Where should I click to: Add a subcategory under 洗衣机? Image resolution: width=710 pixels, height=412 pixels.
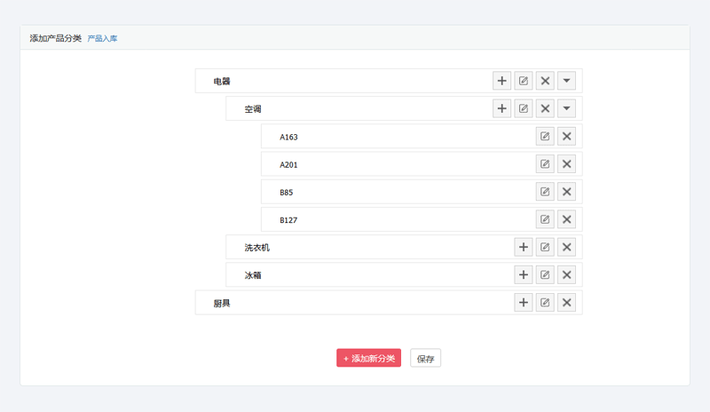click(x=524, y=247)
